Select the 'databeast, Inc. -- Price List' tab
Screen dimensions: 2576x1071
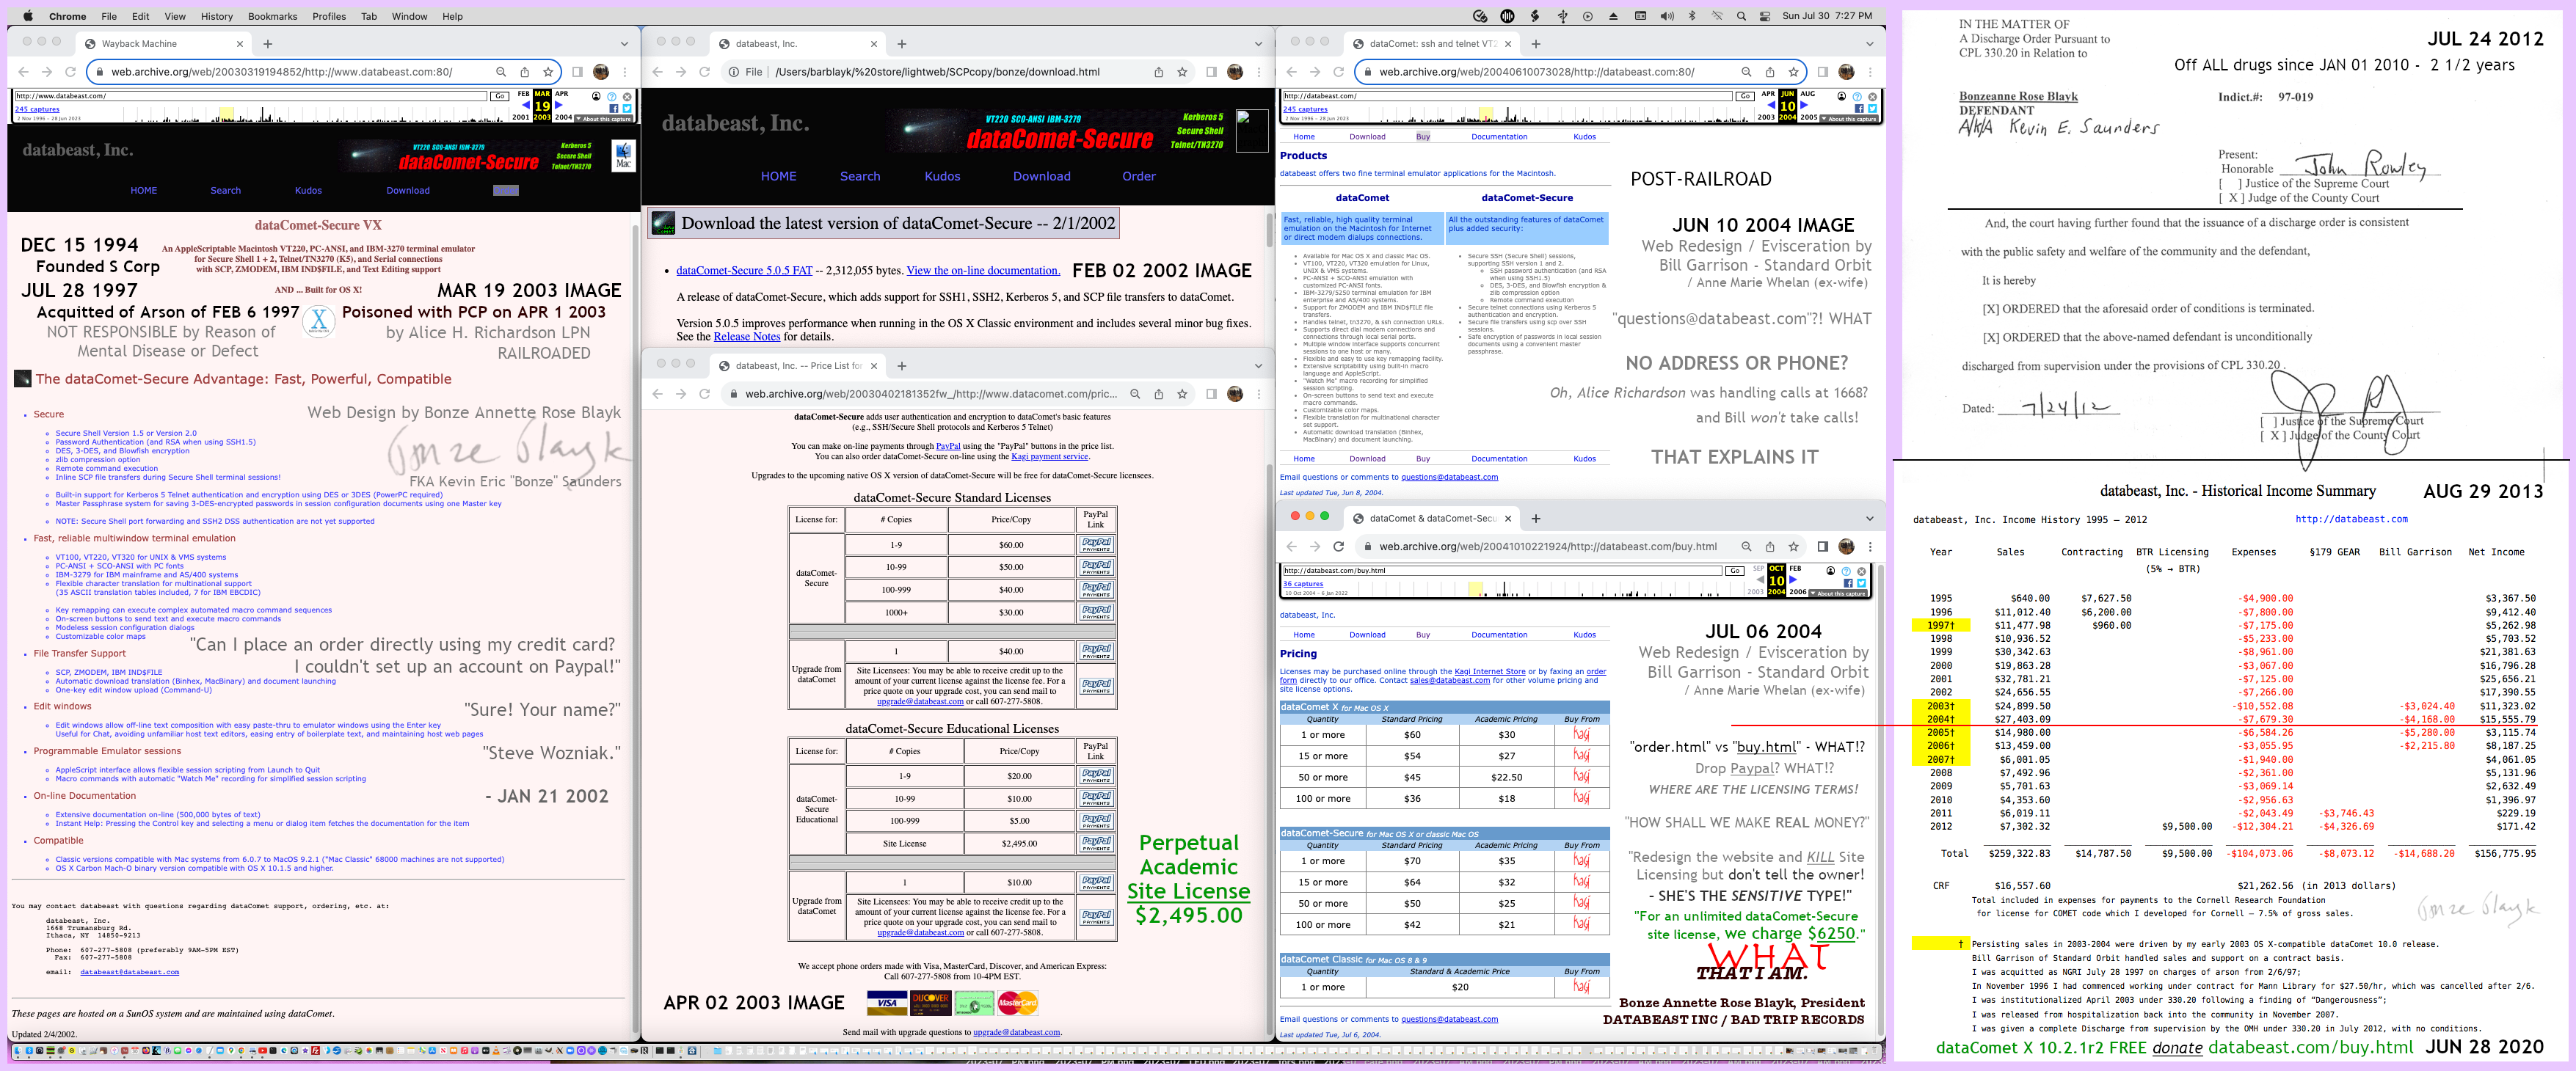pos(797,366)
